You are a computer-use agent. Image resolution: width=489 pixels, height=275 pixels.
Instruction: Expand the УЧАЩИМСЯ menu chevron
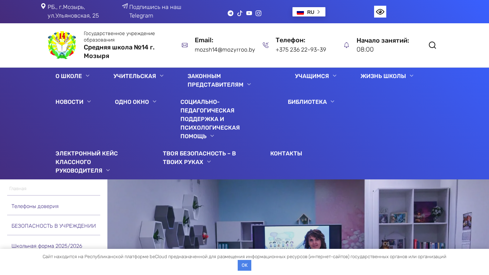(335, 76)
